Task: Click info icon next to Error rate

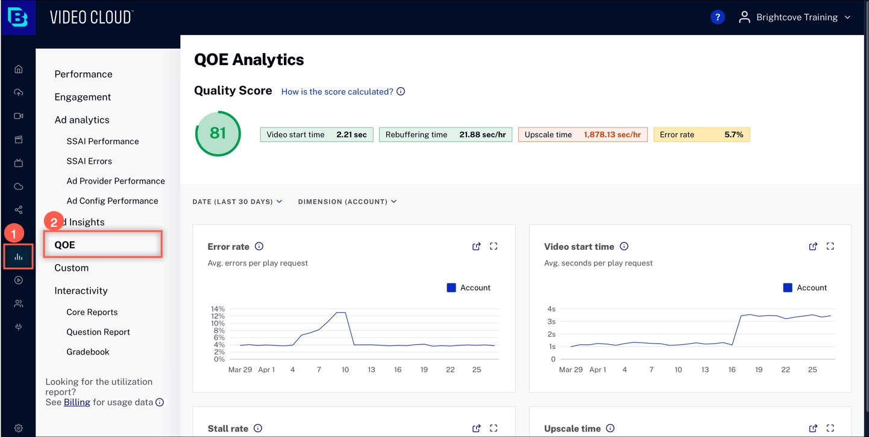Action: tap(259, 246)
